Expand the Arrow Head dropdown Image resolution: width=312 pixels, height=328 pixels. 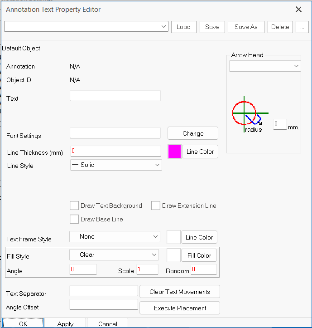click(x=264, y=66)
